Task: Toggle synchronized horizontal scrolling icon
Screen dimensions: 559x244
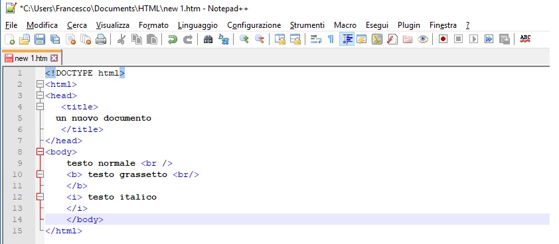Action: point(295,39)
